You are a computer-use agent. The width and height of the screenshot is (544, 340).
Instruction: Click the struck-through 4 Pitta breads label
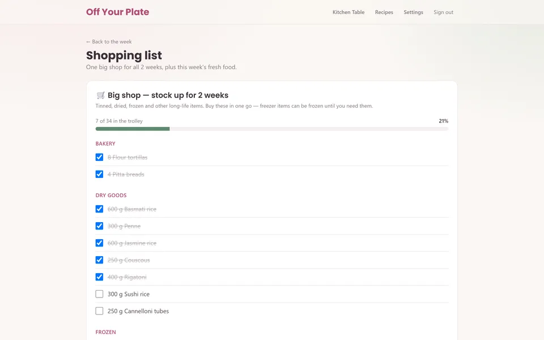(x=126, y=174)
